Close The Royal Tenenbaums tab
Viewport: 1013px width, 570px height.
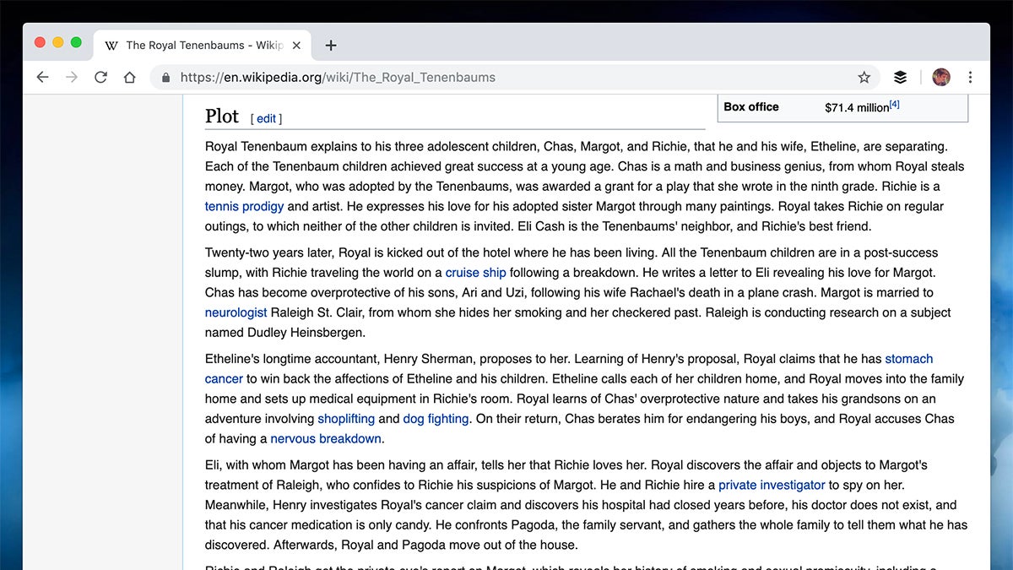coord(296,46)
